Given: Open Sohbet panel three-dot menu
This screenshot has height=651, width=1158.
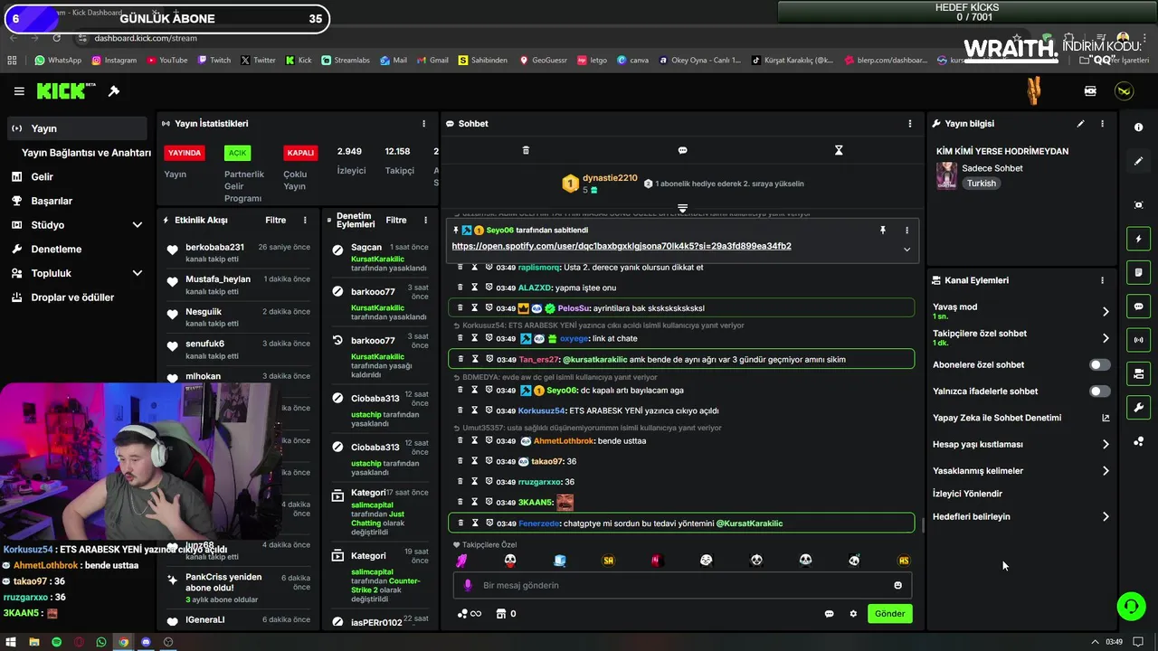Looking at the screenshot, I should [910, 124].
